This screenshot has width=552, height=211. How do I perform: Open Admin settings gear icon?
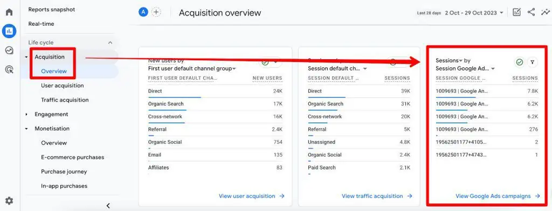pyautogui.click(x=9, y=201)
